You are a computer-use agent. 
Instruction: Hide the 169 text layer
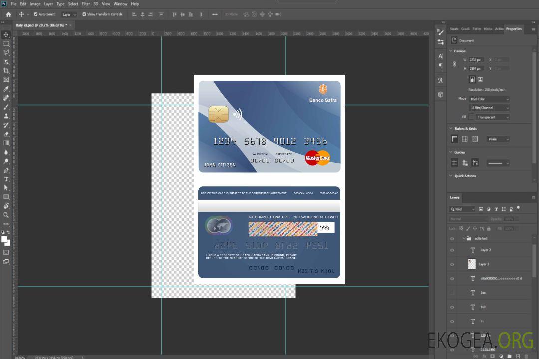click(452, 307)
